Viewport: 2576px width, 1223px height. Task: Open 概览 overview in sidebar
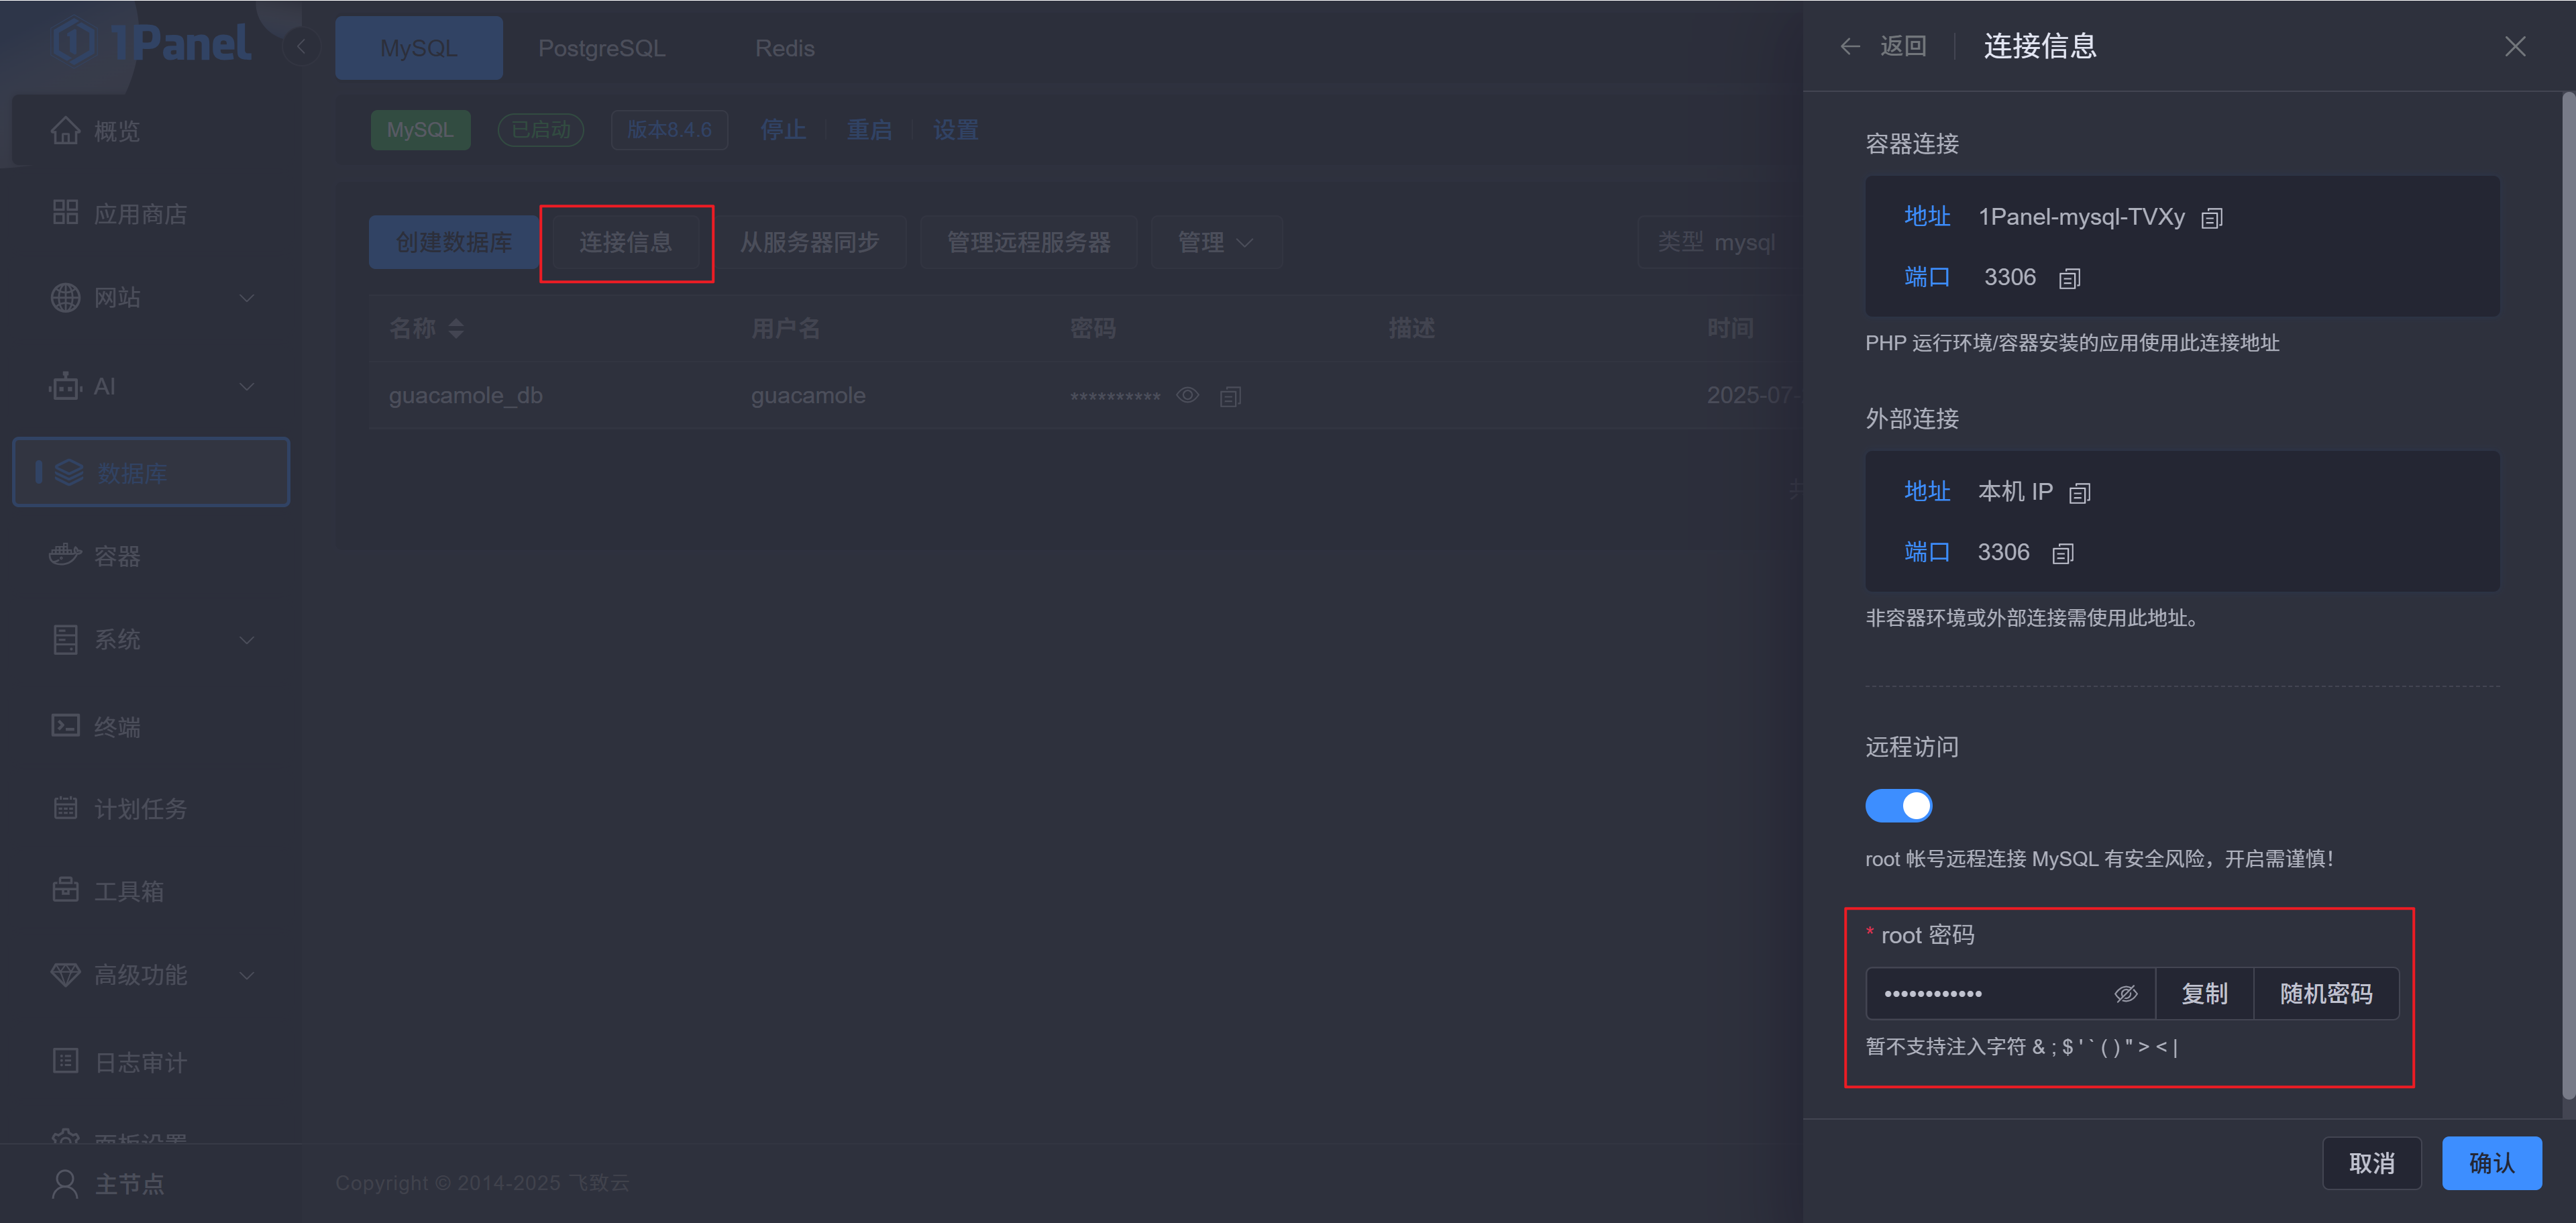click(x=150, y=131)
